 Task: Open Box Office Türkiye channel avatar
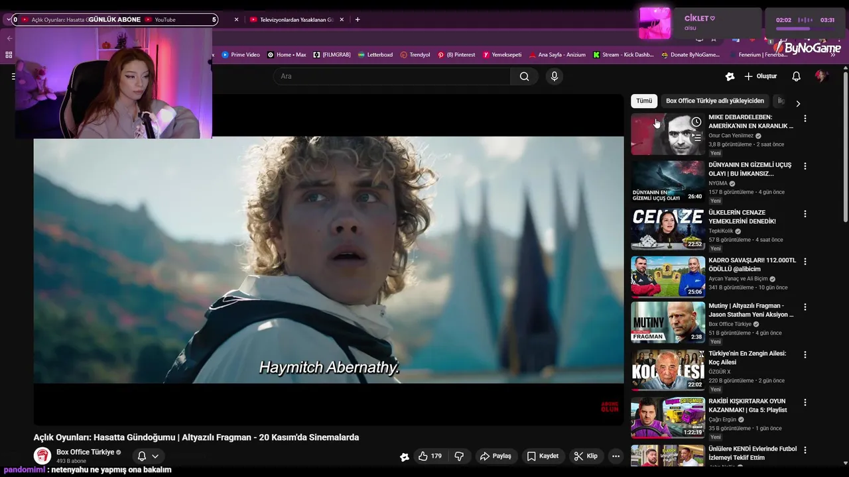(42, 456)
